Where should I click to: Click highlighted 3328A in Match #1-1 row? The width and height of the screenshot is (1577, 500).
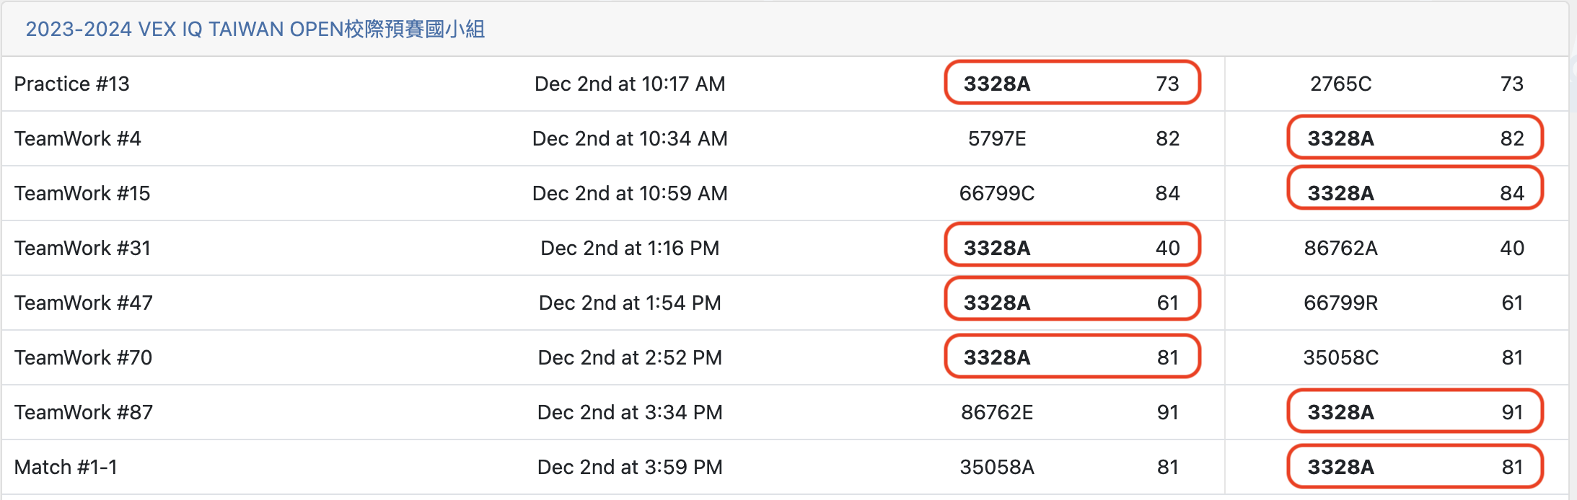pos(1340,468)
